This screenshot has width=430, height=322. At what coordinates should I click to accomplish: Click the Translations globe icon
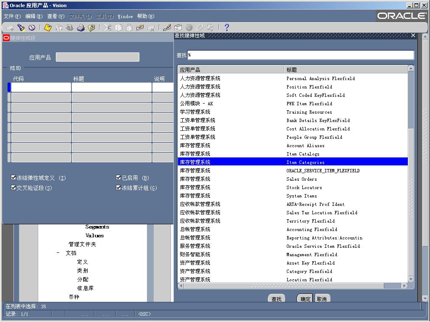[189, 28]
